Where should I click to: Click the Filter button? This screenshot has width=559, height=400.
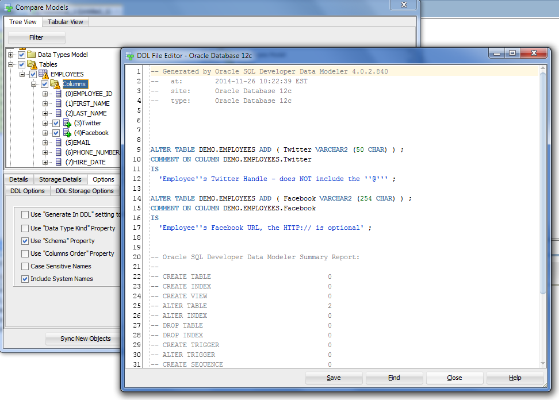[36, 37]
